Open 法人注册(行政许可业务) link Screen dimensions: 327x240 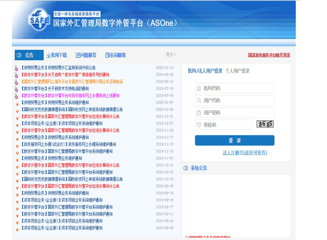245,153
